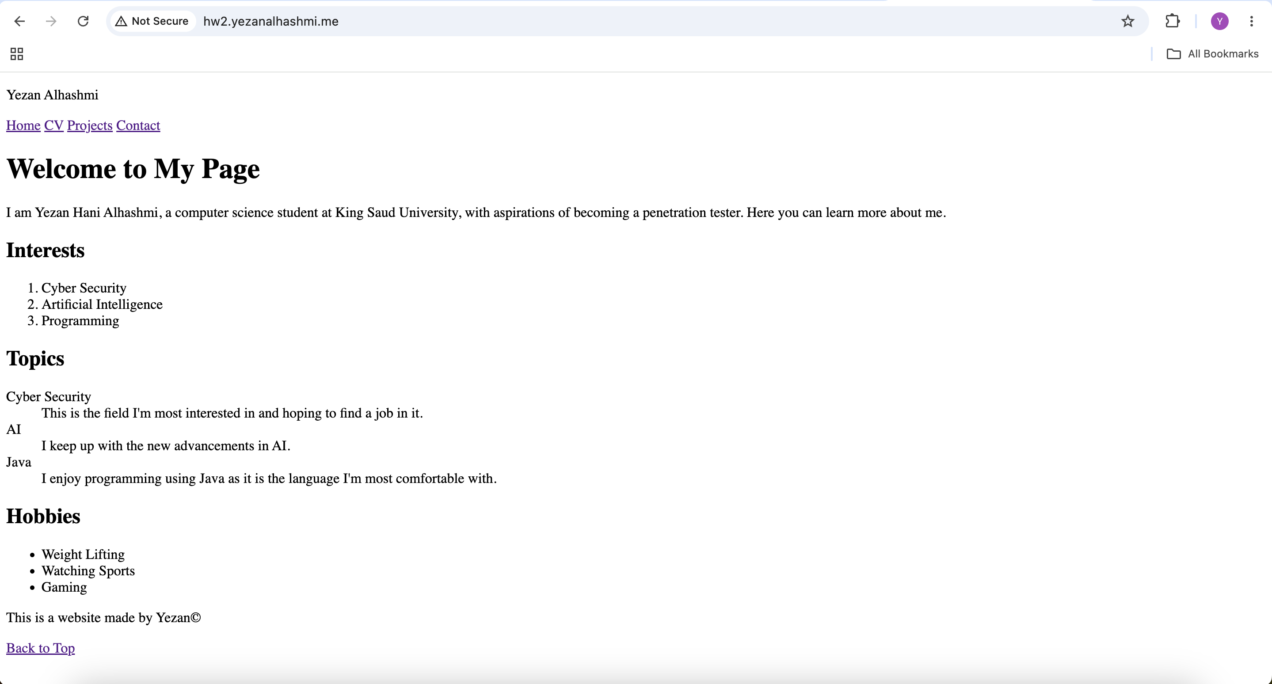Screen dimensions: 1272x684
Task: Follow the Back to Top link
Action: (41, 648)
